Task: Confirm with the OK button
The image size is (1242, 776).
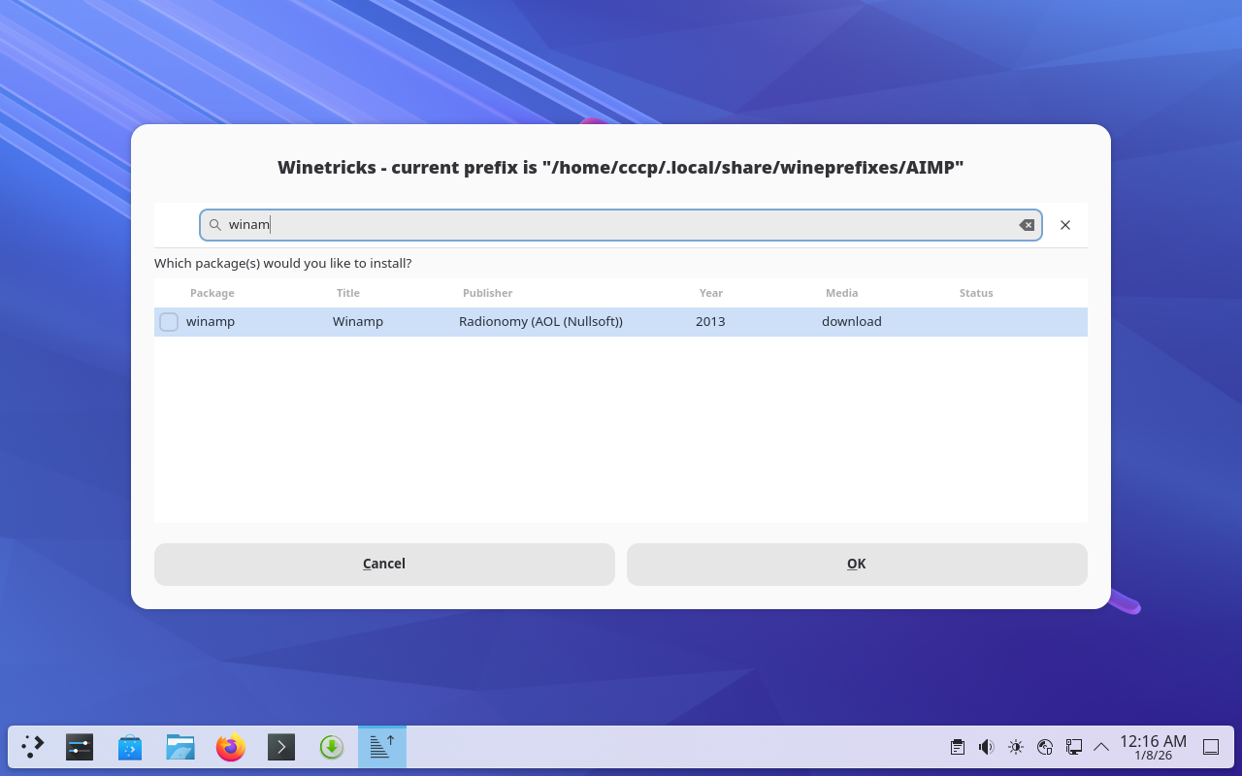Action: (x=856, y=565)
